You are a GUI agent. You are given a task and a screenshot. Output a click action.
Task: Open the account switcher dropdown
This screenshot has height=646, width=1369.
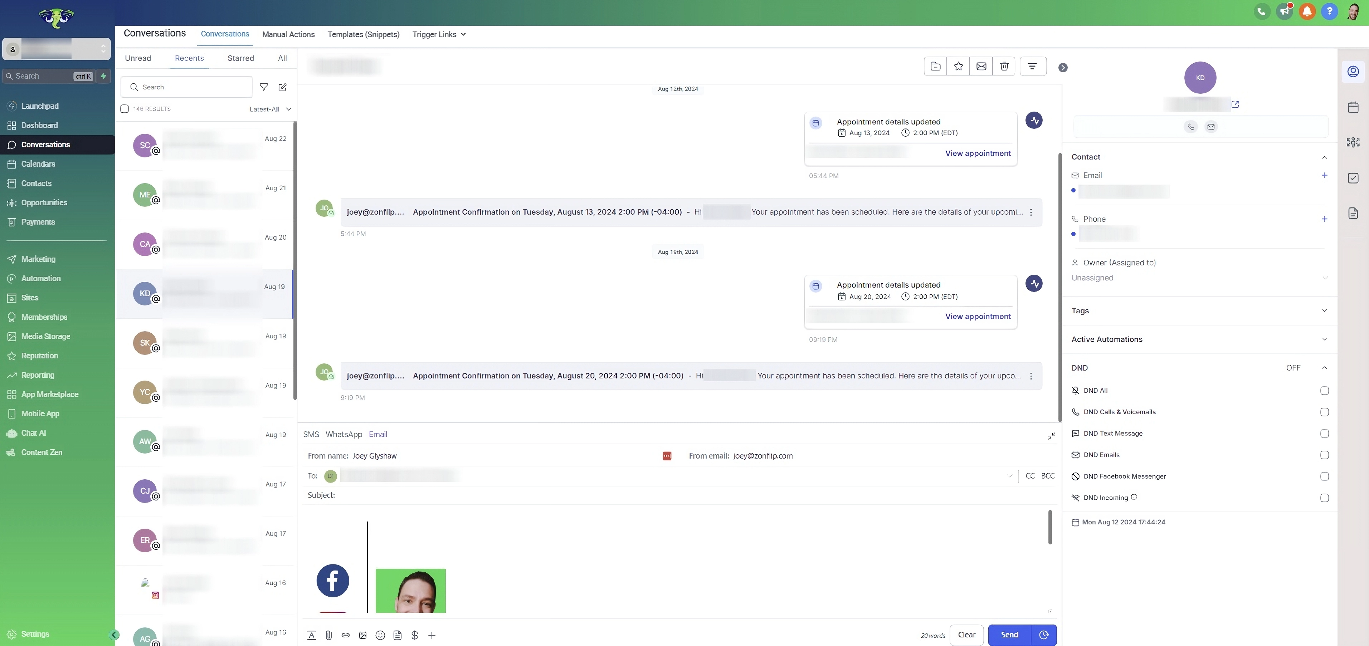56,49
